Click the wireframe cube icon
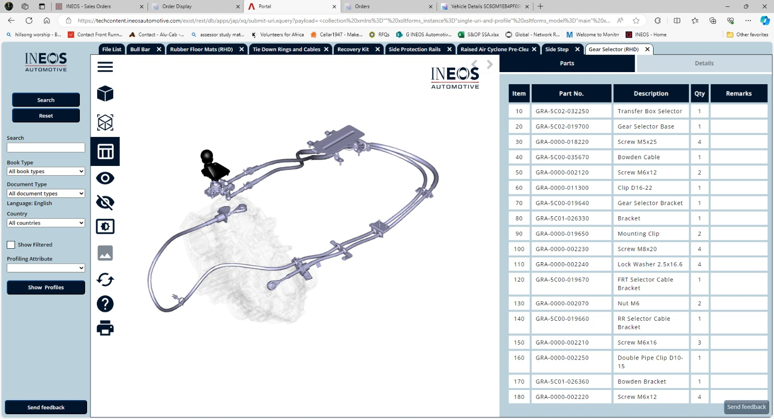Image resolution: width=774 pixels, height=419 pixels. click(x=105, y=122)
